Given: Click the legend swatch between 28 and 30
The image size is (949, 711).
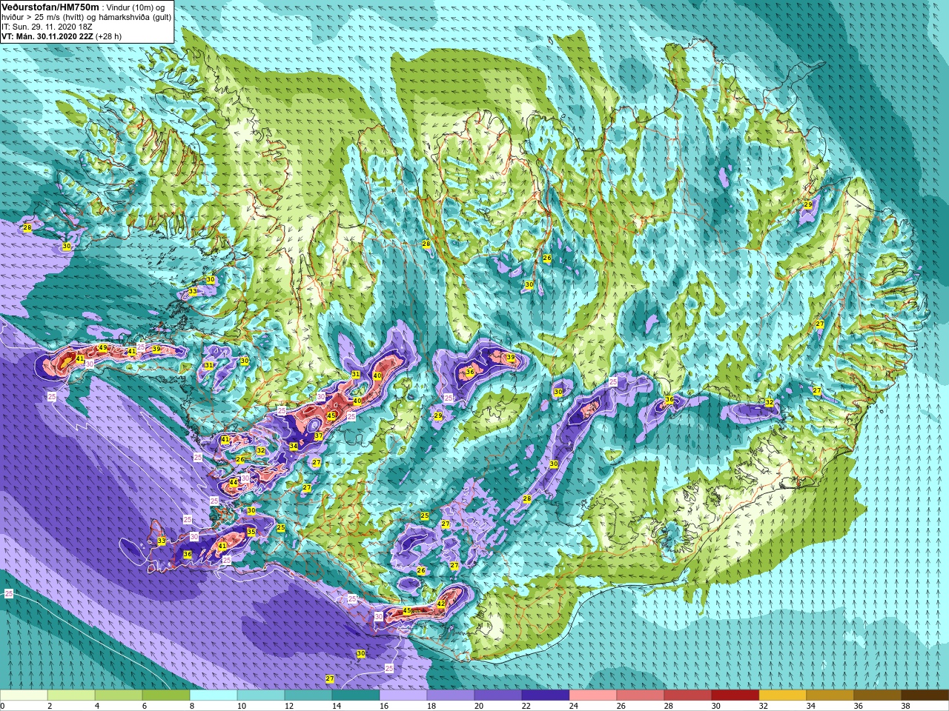Looking at the screenshot, I should [x=688, y=695].
